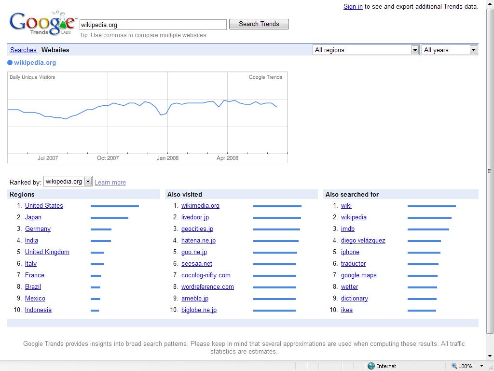Switch to the Searches tab
This screenshot has width=494, height=371.
point(23,50)
